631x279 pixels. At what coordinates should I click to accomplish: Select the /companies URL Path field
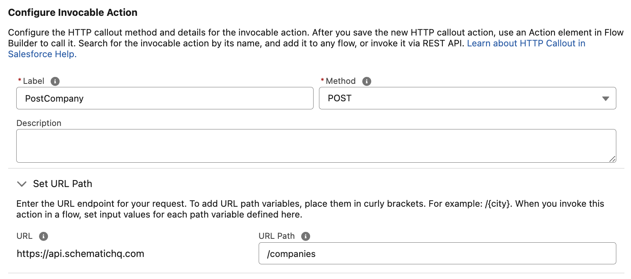tap(437, 253)
